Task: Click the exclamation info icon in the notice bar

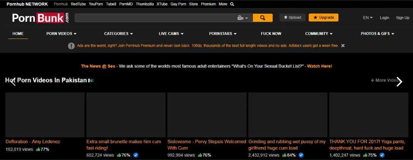Action: (71, 46)
